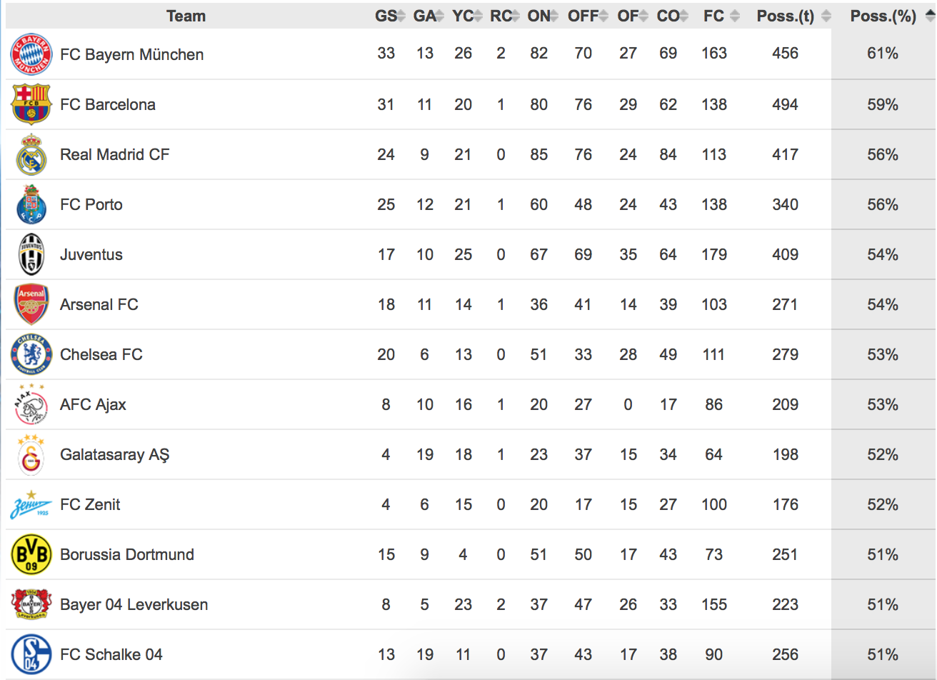Click Bayern's 61% possession cell
This screenshot has width=937, height=680.
(883, 54)
